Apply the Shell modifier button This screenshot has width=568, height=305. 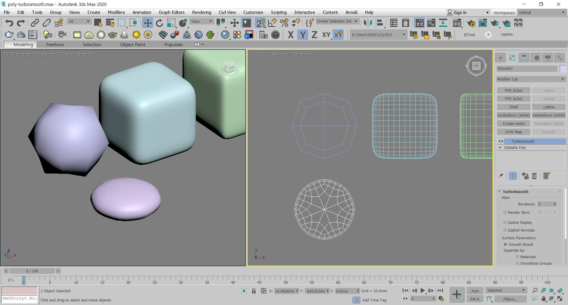(514, 107)
